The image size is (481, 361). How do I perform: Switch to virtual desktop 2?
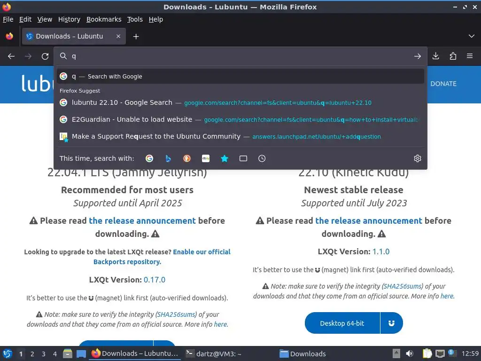click(32, 354)
